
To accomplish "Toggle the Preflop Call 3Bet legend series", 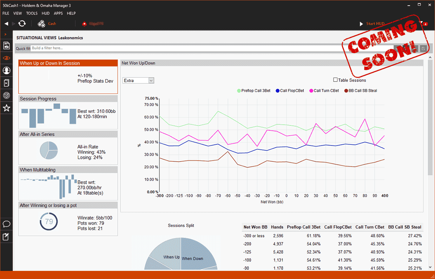I will click(253, 91).
